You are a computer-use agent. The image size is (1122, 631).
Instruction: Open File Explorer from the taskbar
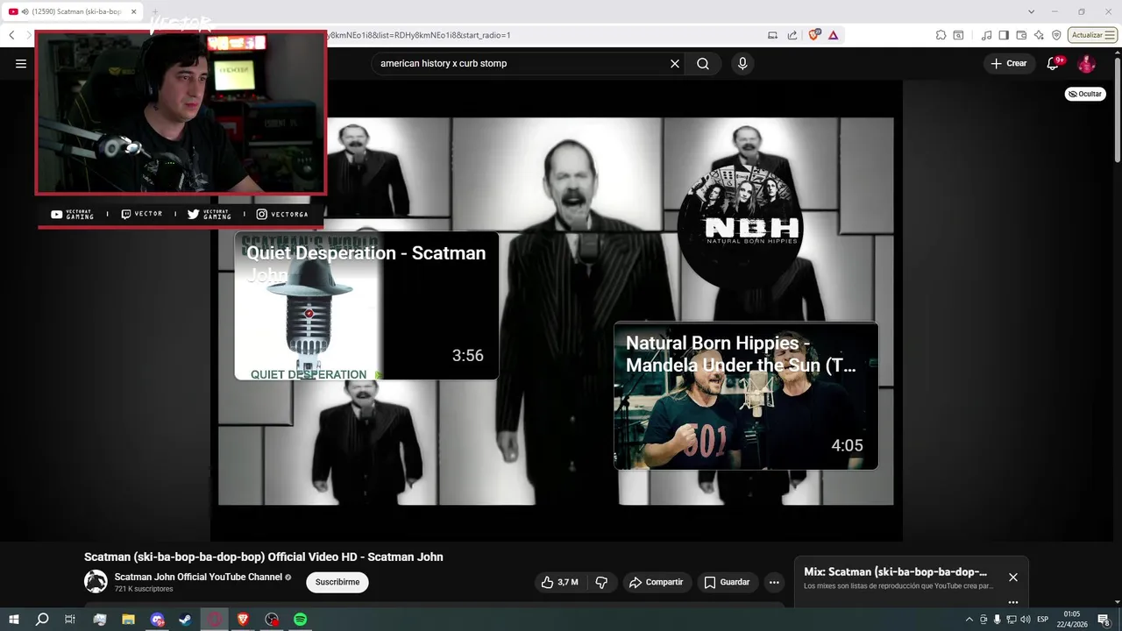(128, 620)
